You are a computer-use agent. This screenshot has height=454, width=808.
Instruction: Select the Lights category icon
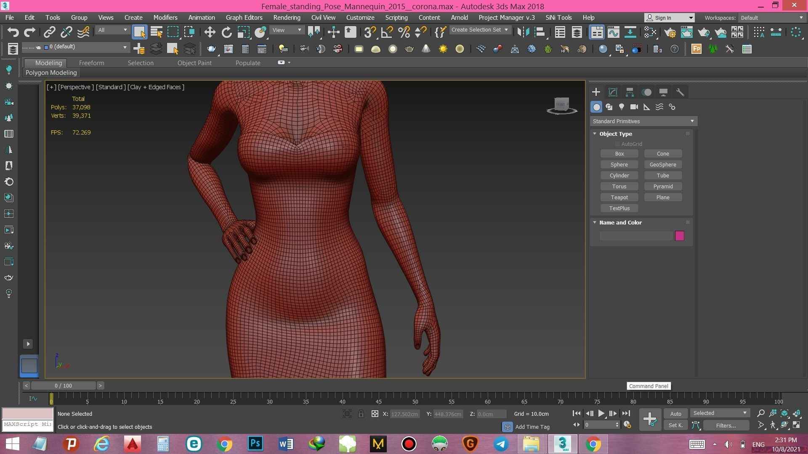(622, 107)
